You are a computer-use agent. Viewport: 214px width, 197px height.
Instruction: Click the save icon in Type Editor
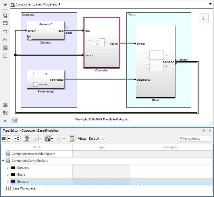[48, 139]
